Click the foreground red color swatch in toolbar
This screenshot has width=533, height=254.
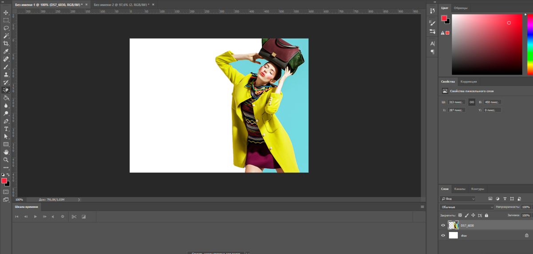click(x=4, y=181)
